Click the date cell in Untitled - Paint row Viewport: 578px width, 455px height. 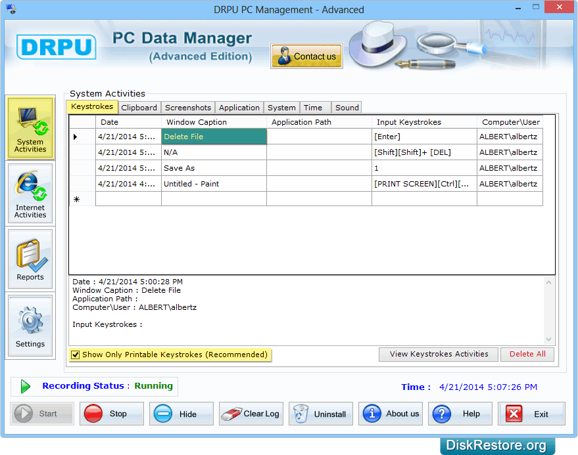tap(128, 184)
